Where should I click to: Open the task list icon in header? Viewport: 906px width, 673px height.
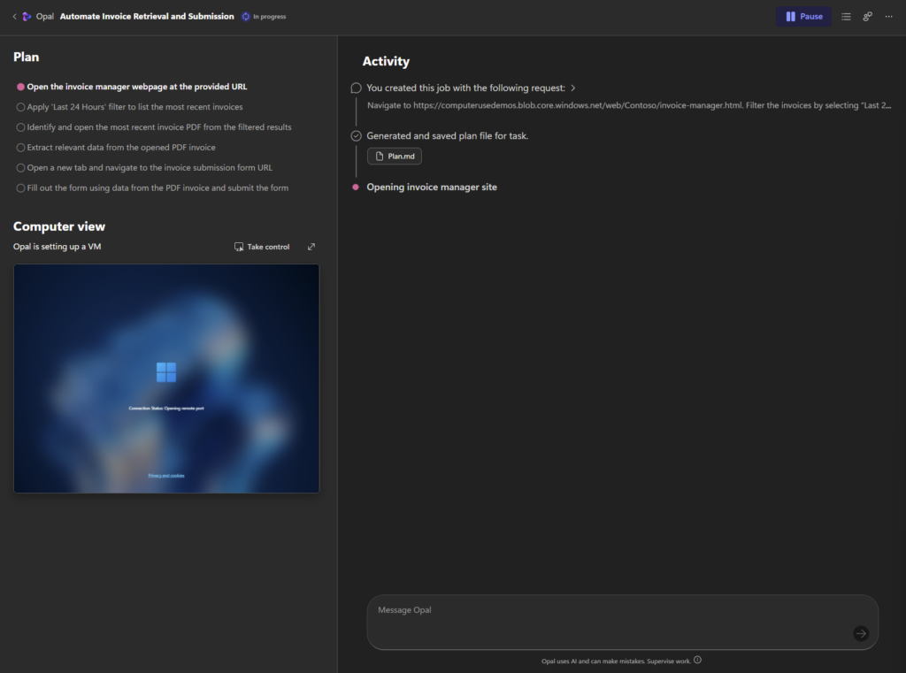tap(846, 17)
